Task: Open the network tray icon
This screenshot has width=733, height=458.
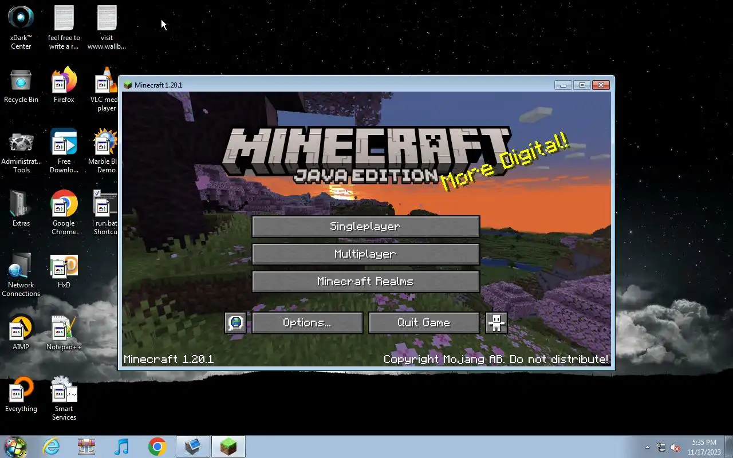Action: tap(661, 448)
